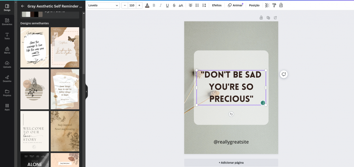Open the Uploads panel

7,64
